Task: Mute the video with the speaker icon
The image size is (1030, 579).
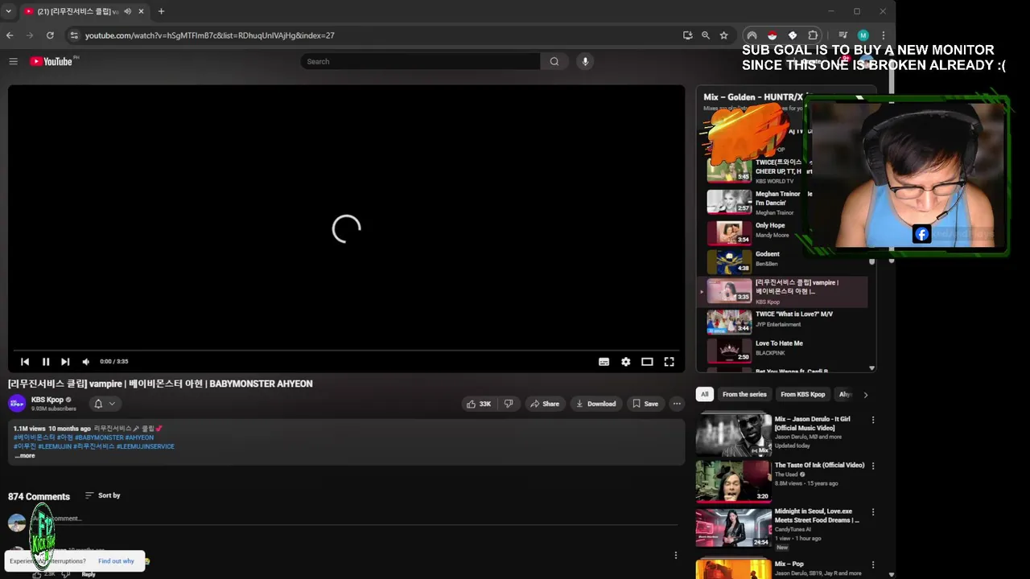Action: click(86, 362)
